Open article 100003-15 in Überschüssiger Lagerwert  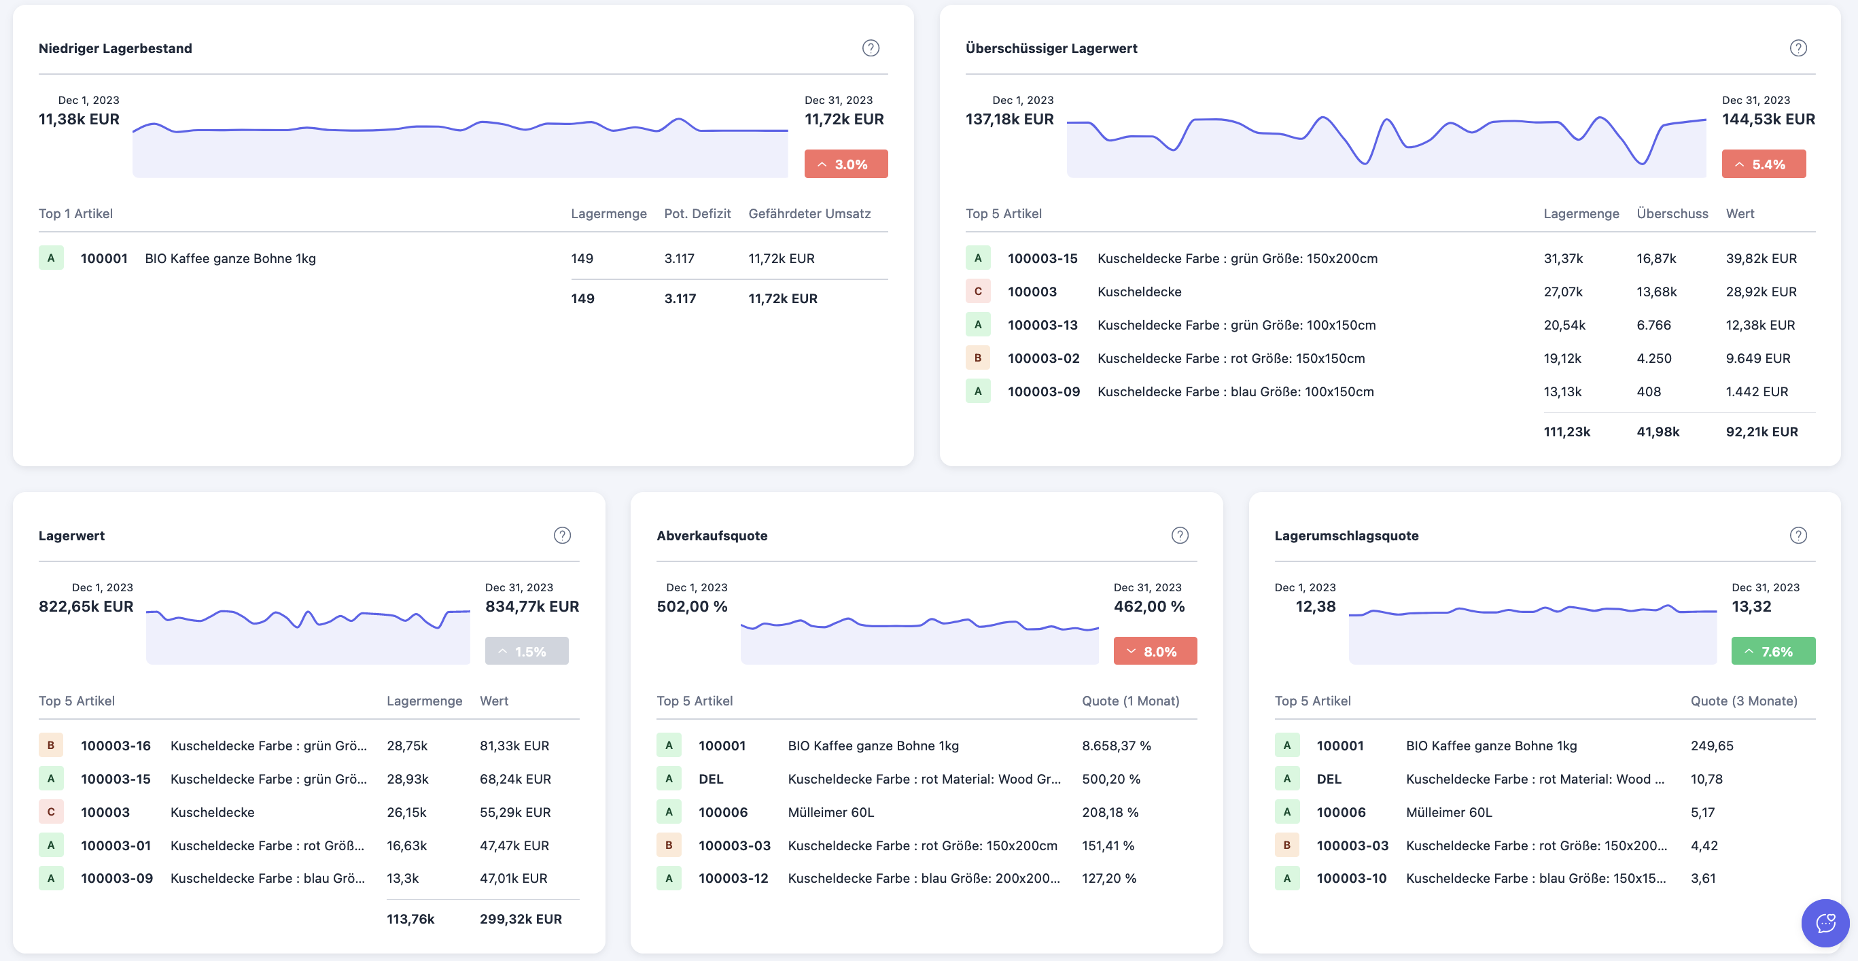click(1042, 258)
